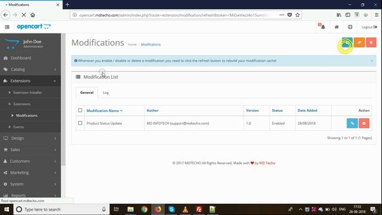Toggle the sidebar menu hamburger icon
The image size is (382, 215).
(x=7, y=27)
